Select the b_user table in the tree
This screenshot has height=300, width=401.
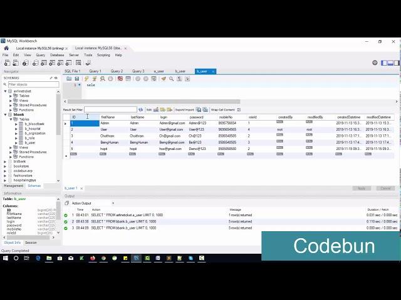point(30,143)
